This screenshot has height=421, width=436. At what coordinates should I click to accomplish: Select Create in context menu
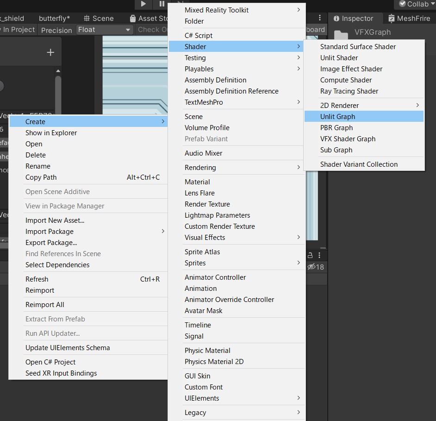[88, 122]
